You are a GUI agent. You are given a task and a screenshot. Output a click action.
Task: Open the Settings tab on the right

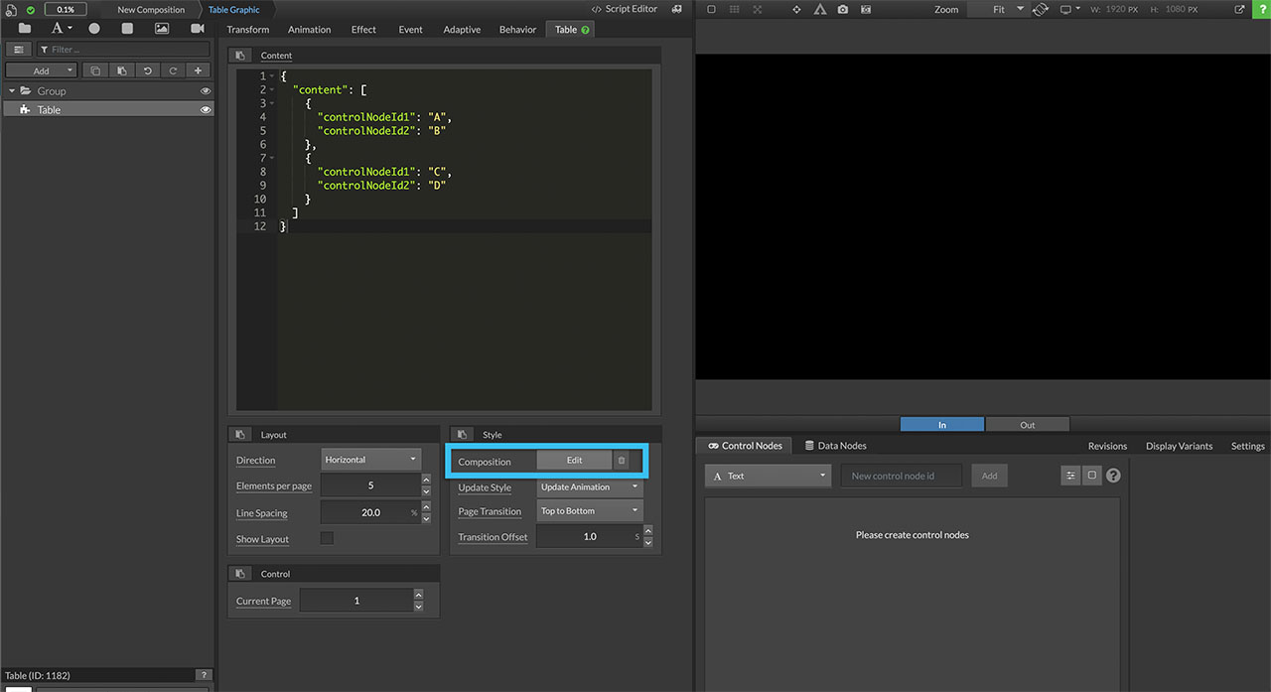pos(1247,446)
